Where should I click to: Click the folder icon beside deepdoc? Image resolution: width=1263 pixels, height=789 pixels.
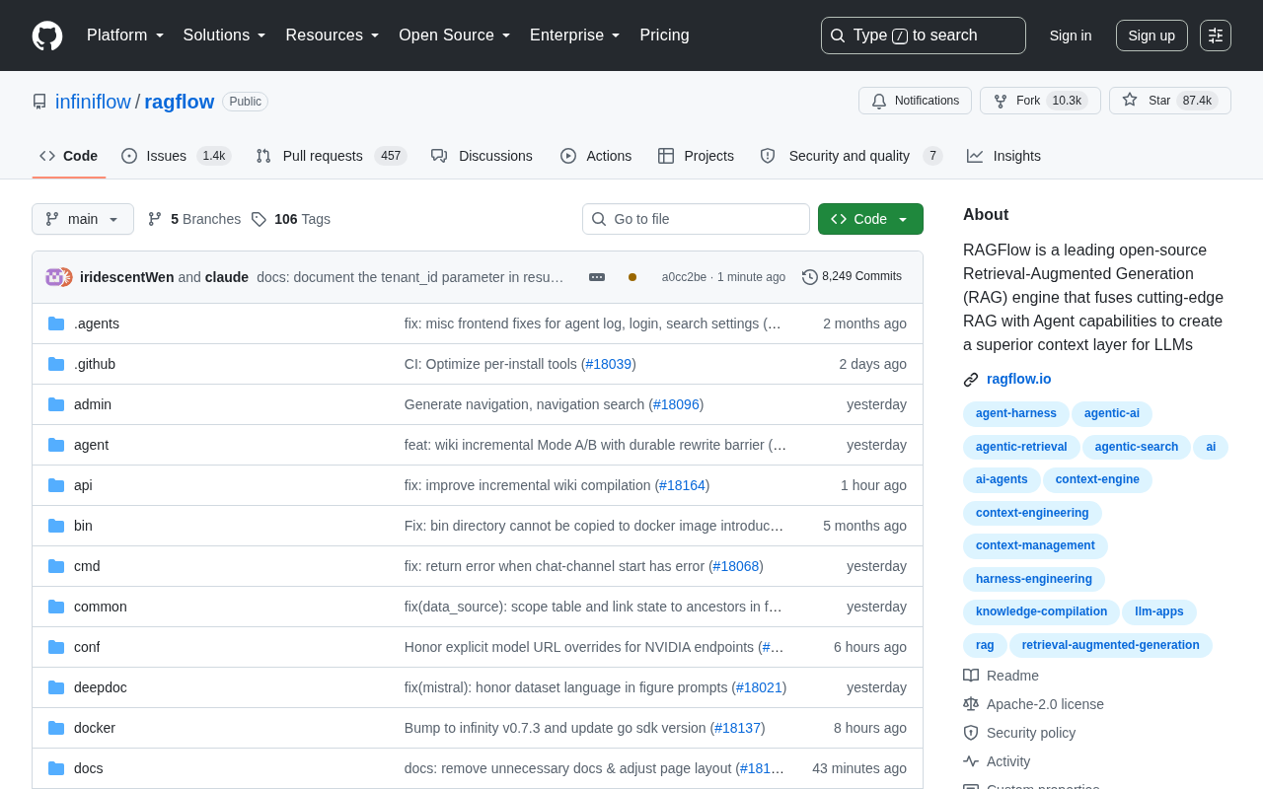(56, 687)
